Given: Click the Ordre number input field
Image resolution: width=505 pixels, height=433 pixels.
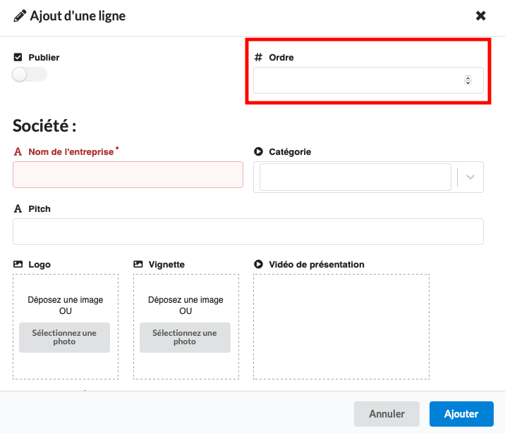Looking at the screenshot, I should (x=356, y=80).
